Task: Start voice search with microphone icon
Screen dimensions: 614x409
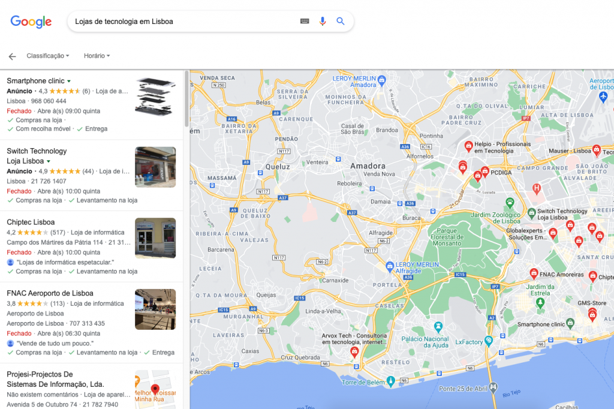Action: pos(322,21)
